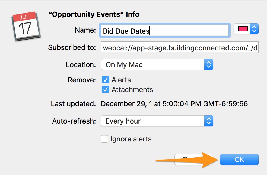Click the blue arrows on Location popup
Viewport: 267px width, 175px height.
pyautogui.click(x=209, y=65)
